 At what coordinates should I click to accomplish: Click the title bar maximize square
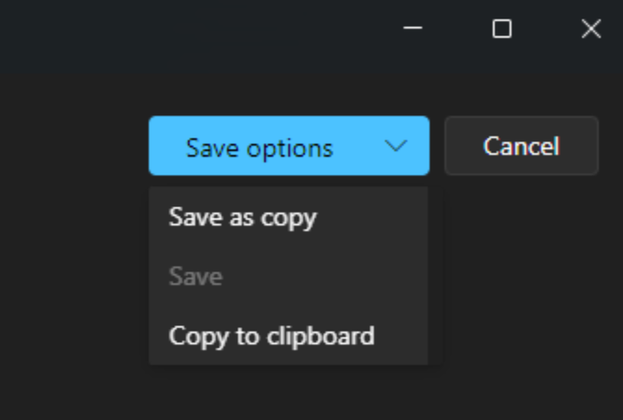coord(502,29)
